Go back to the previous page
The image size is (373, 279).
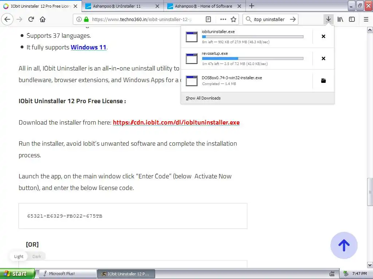point(7,19)
